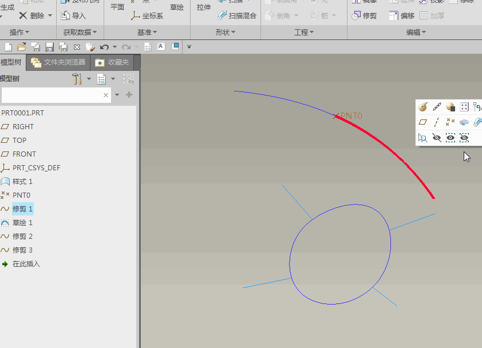Click the extrude icon in mini toolbar

[464, 122]
